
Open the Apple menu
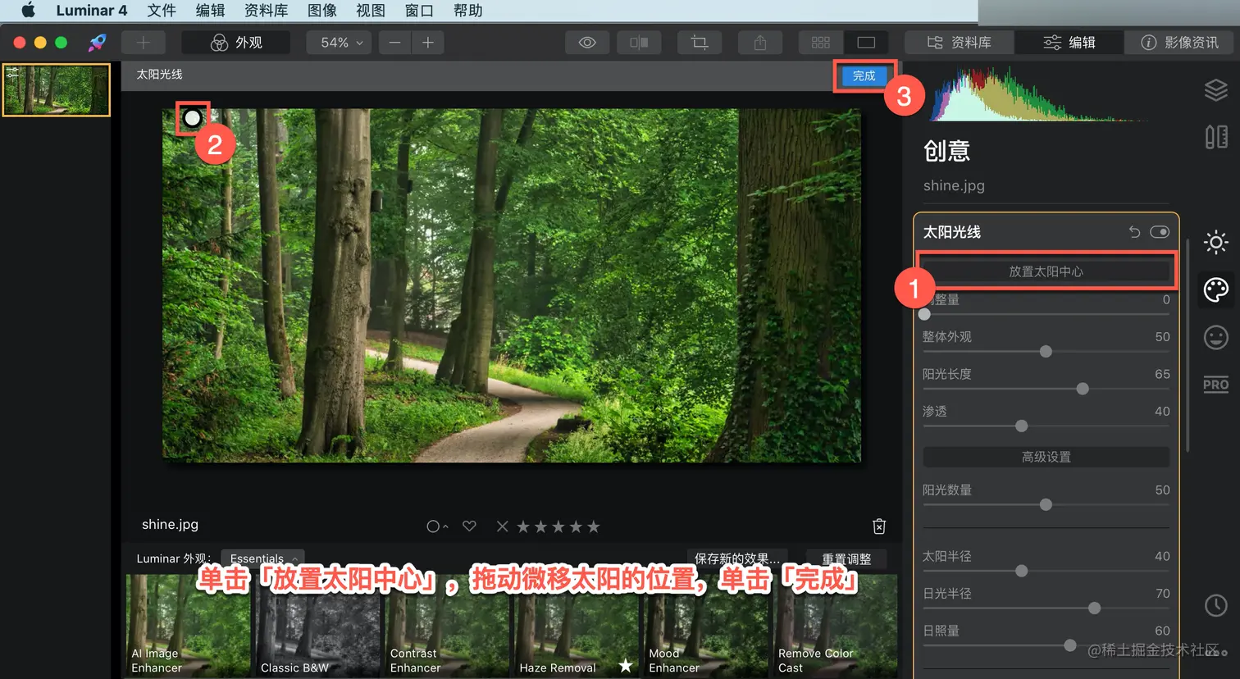[28, 11]
